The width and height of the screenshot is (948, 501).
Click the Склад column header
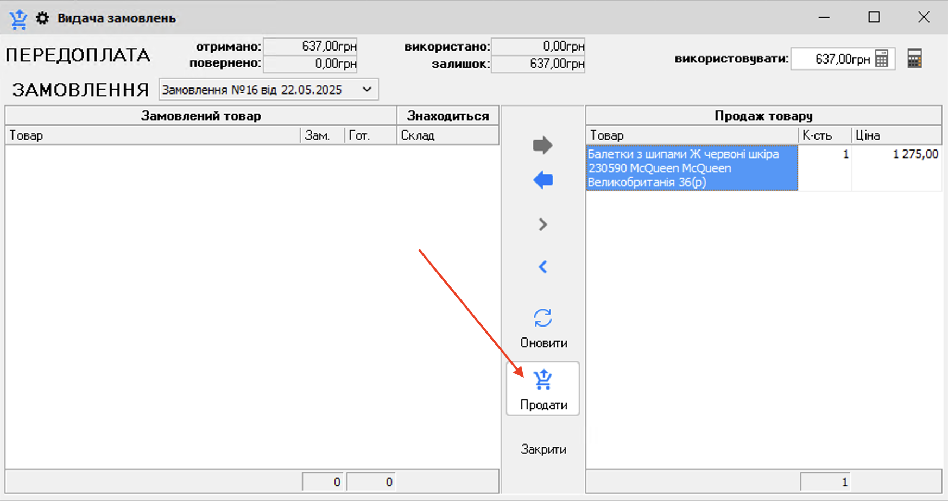coord(447,135)
